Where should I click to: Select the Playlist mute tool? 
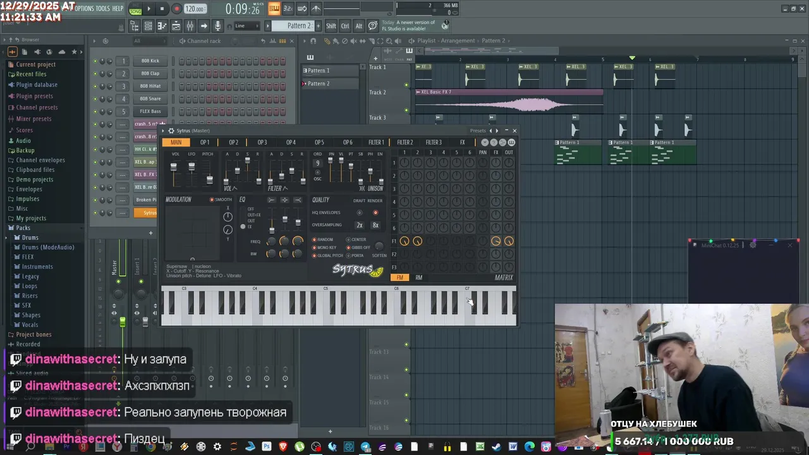point(353,41)
